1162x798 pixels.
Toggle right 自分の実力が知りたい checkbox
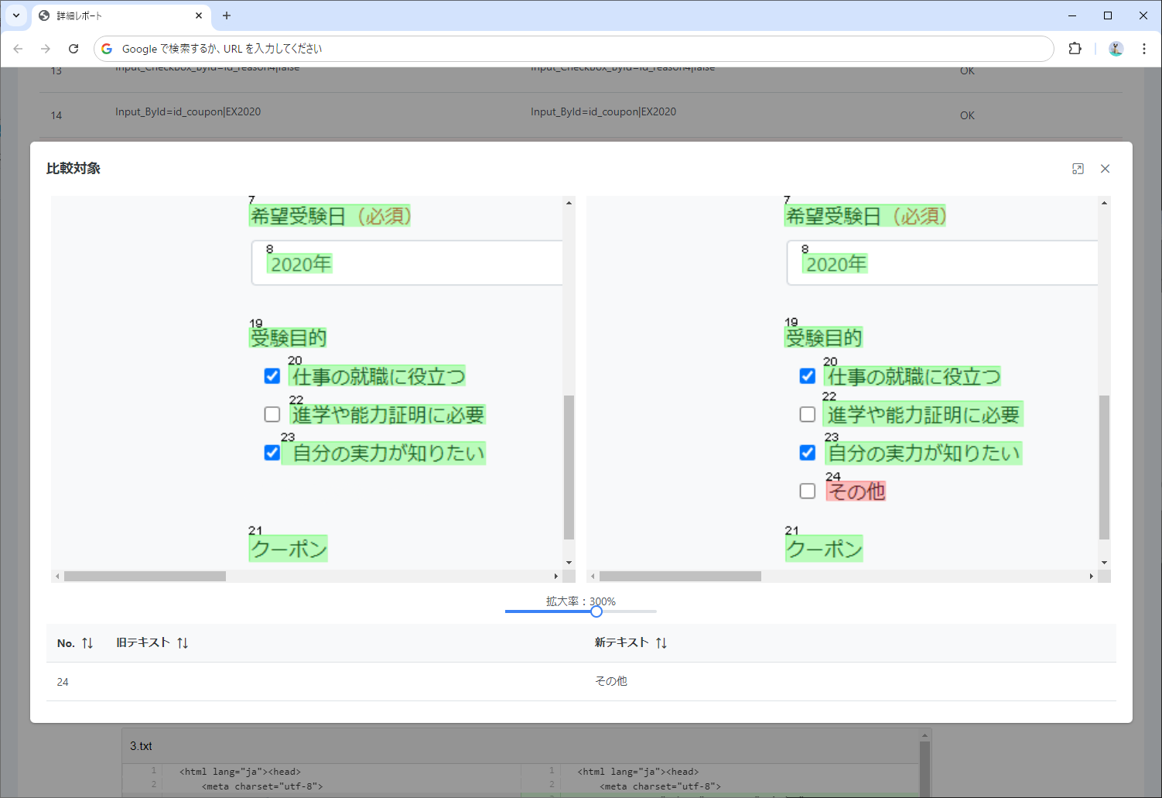click(808, 453)
